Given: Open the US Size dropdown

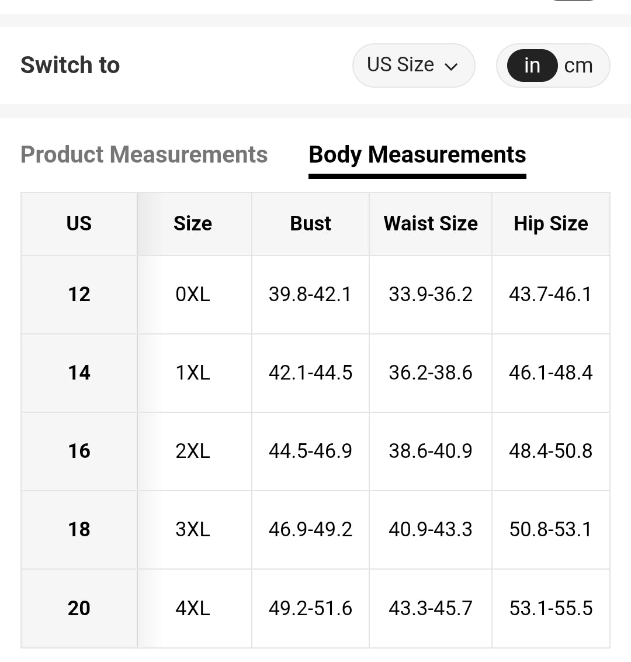Looking at the screenshot, I should pyautogui.click(x=413, y=65).
